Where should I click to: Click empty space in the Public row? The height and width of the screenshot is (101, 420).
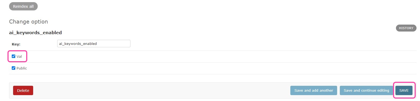point(214,68)
